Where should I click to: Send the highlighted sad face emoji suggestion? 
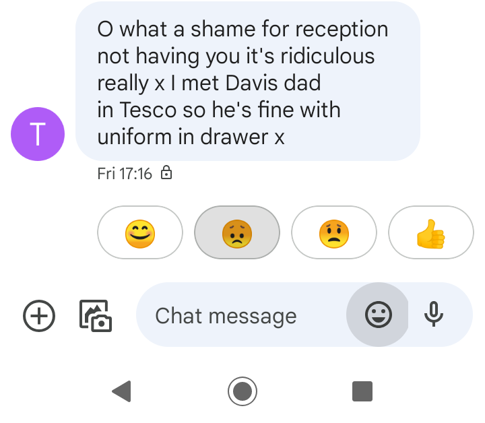click(237, 232)
